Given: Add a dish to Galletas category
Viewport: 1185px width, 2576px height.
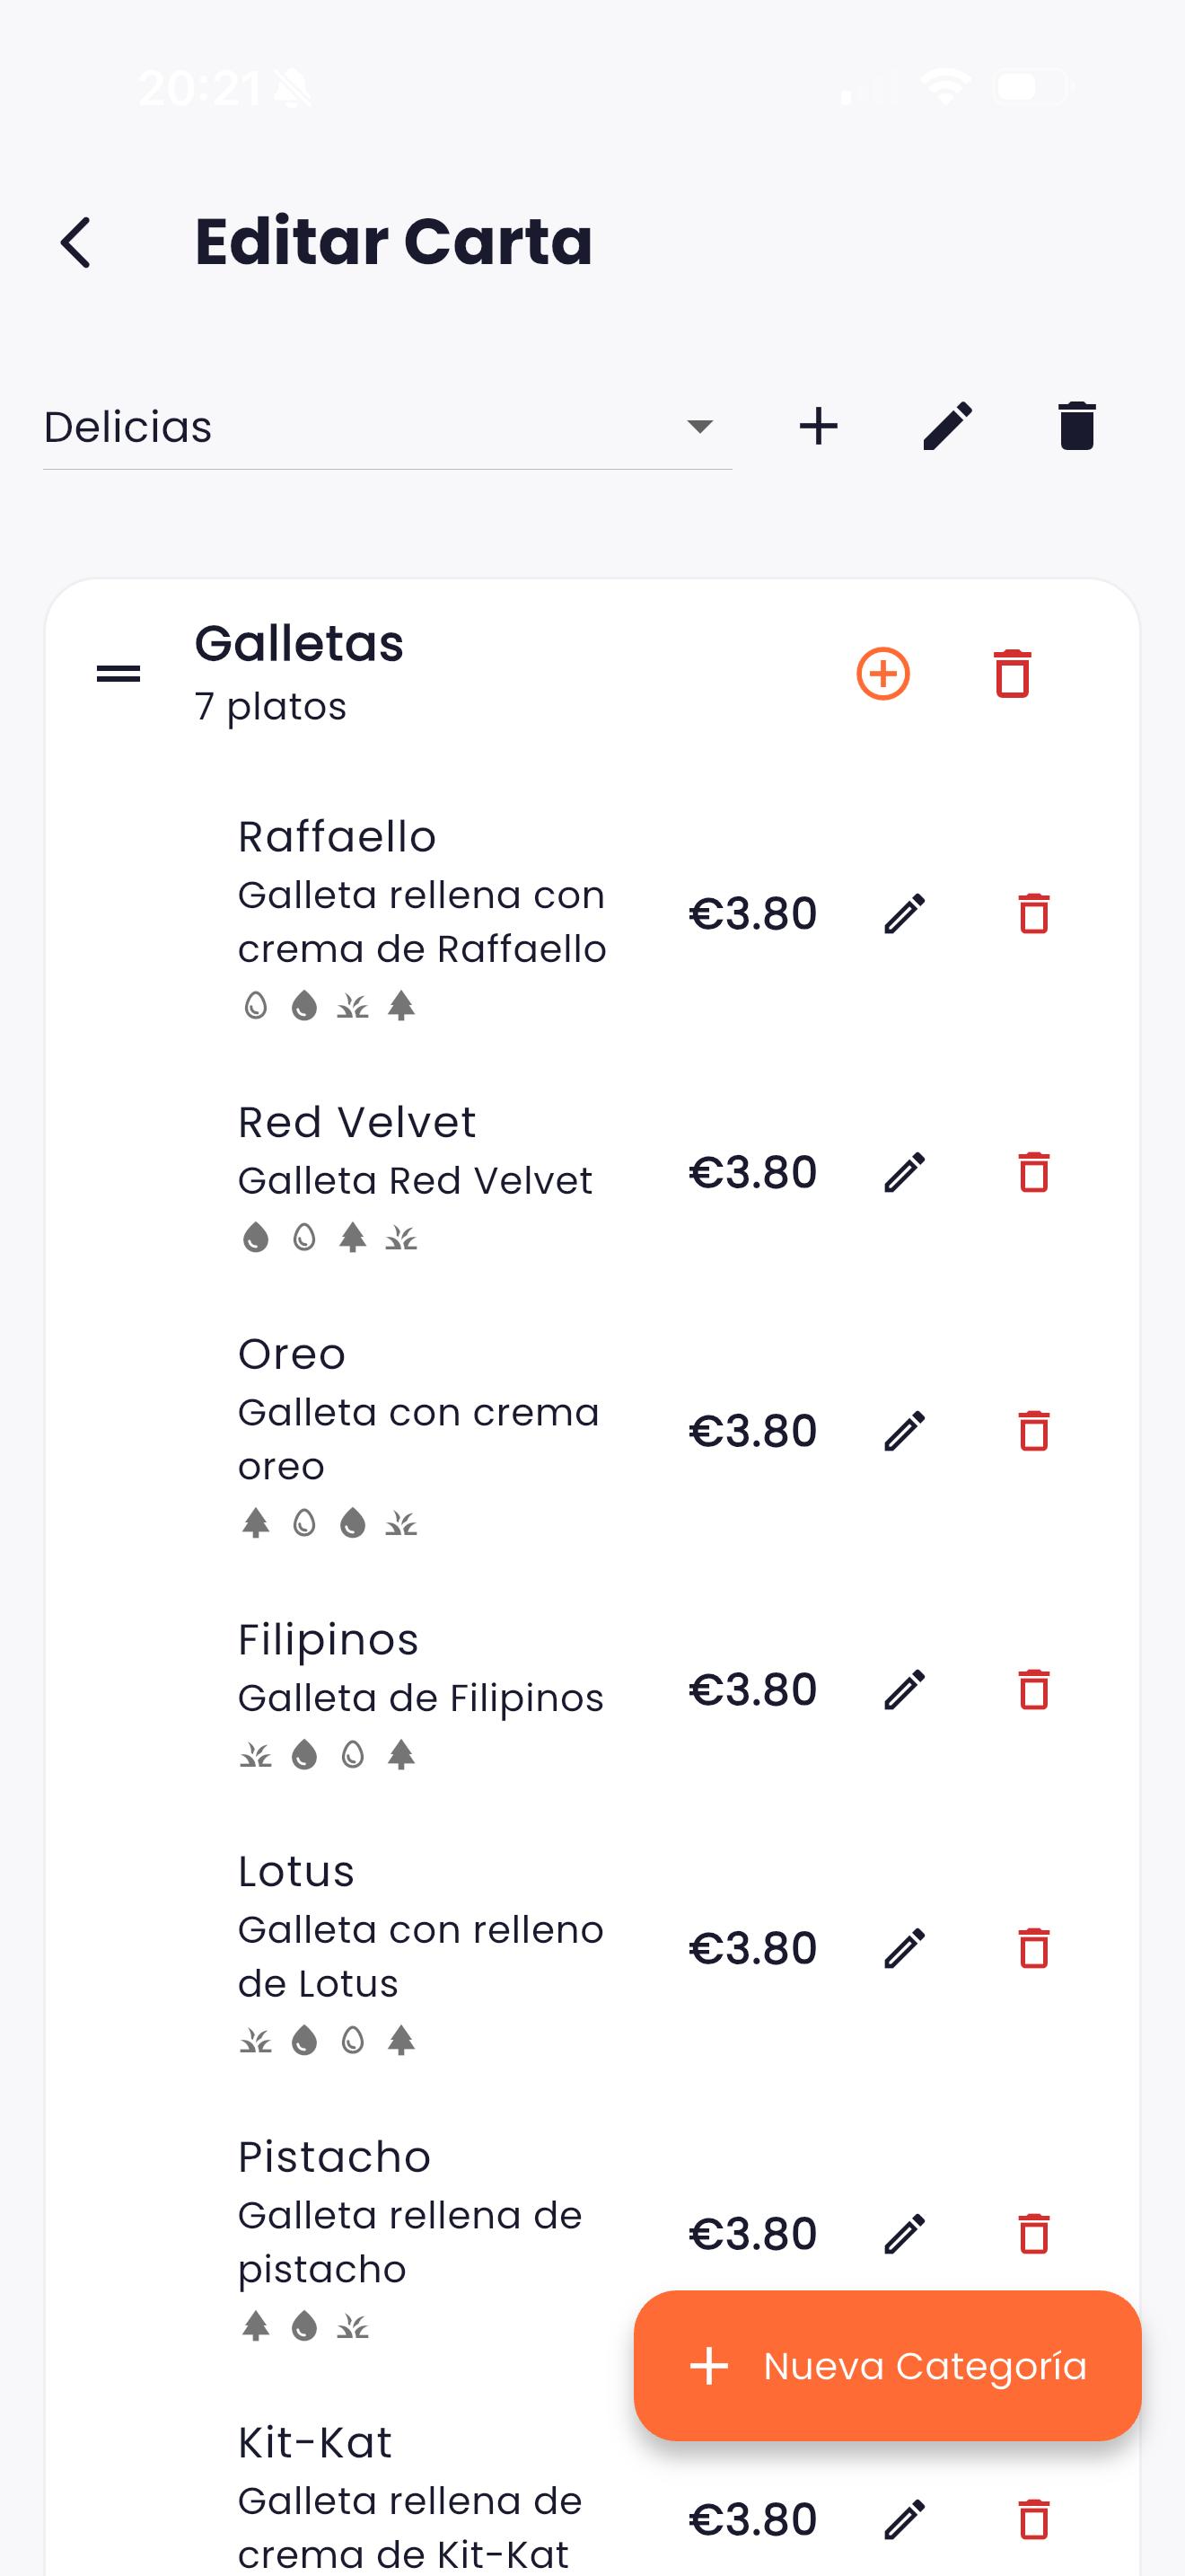Looking at the screenshot, I should 883,674.
